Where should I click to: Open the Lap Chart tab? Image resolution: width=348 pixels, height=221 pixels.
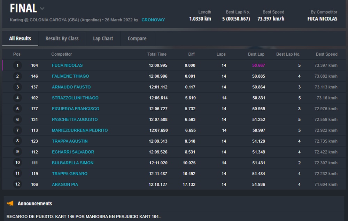(103, 39)
